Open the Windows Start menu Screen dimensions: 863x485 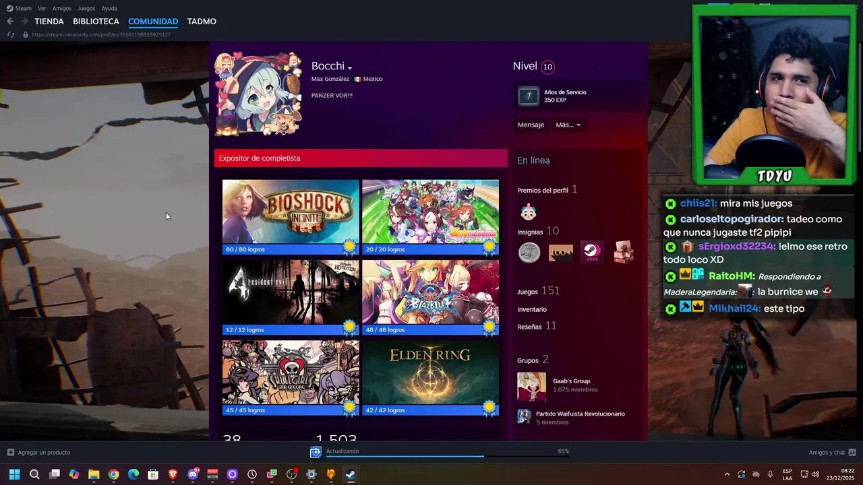pyautogui.click(x=14, y=474)
